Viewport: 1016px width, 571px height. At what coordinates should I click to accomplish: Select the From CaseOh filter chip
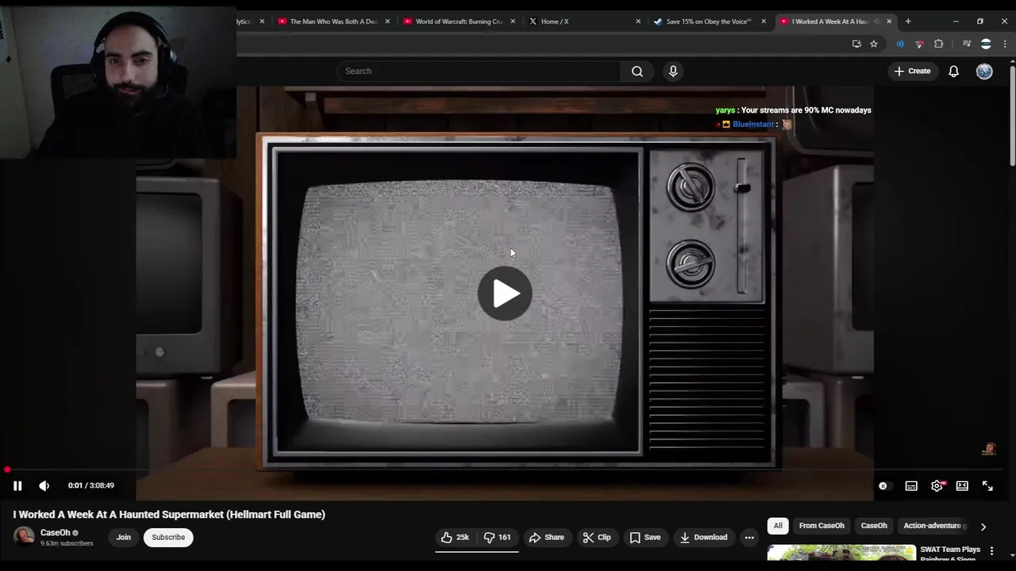[x=822, y=526]
